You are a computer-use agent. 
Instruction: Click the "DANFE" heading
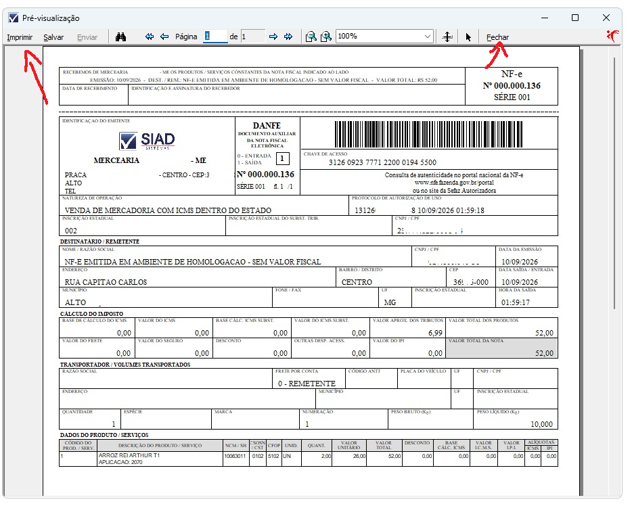267,126
